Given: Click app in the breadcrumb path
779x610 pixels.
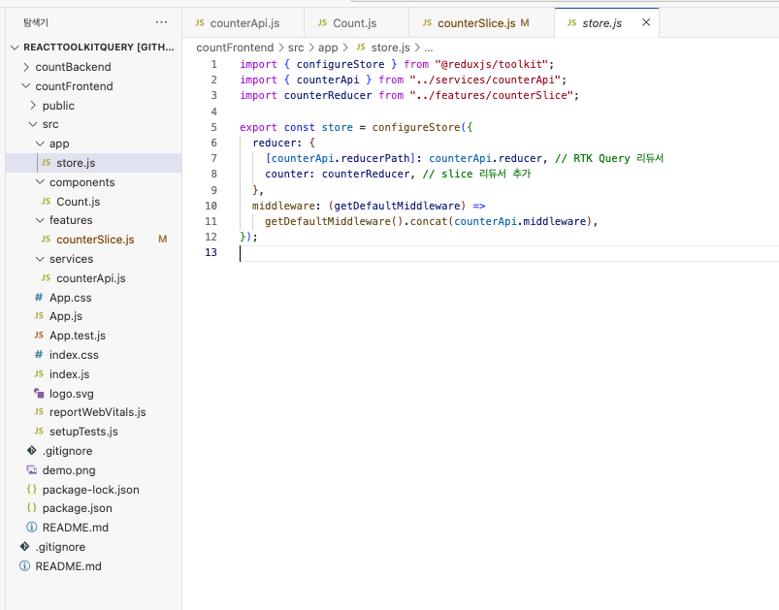Looking at the screenshot, I should tap(328, 48).
